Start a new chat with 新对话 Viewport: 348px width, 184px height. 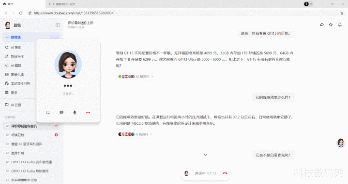pos(31,37)
